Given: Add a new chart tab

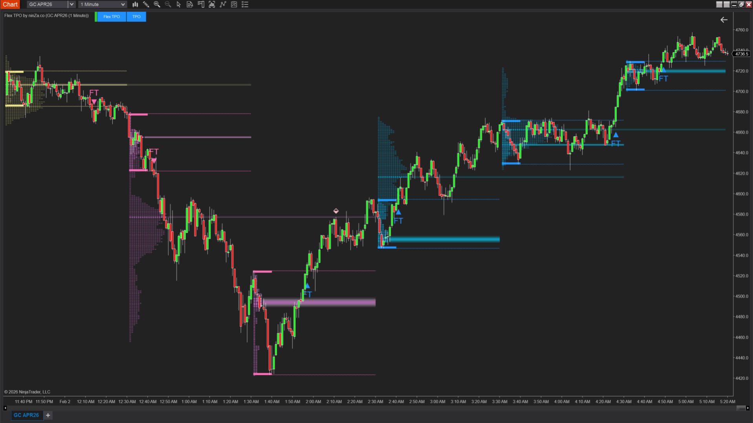Looking at the screenshot, I should pos(48,415).
